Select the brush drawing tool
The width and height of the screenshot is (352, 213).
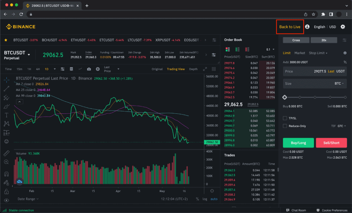click(6, 106)
